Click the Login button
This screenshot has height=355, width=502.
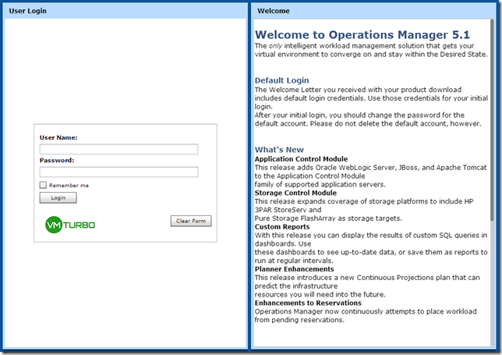coord(58,197)
